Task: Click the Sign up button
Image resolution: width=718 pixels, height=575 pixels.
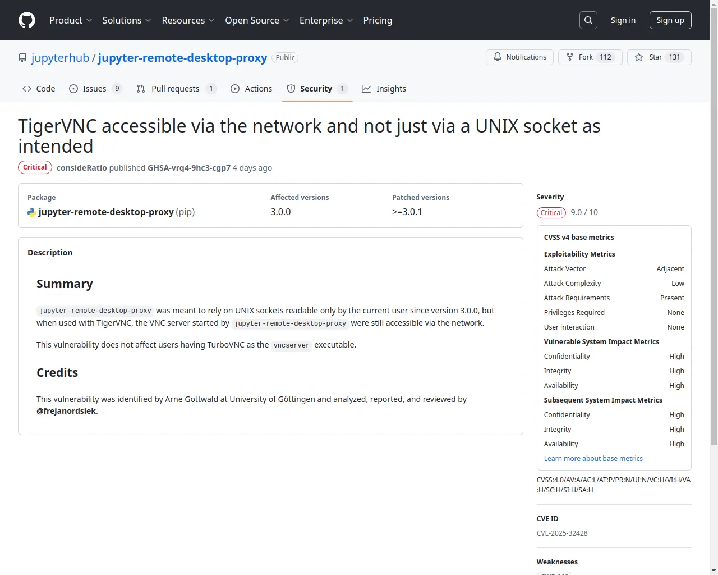Action: click(x=670, y=20)
